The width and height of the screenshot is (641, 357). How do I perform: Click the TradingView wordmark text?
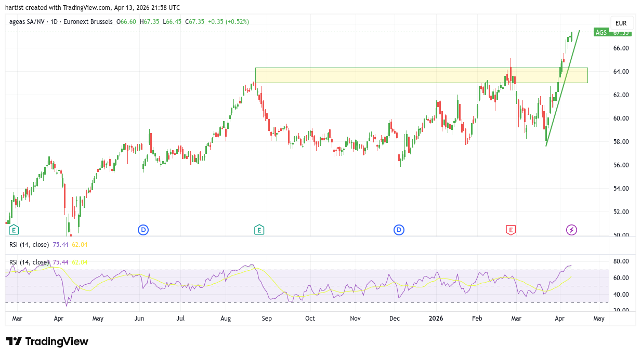click(57, 341)
